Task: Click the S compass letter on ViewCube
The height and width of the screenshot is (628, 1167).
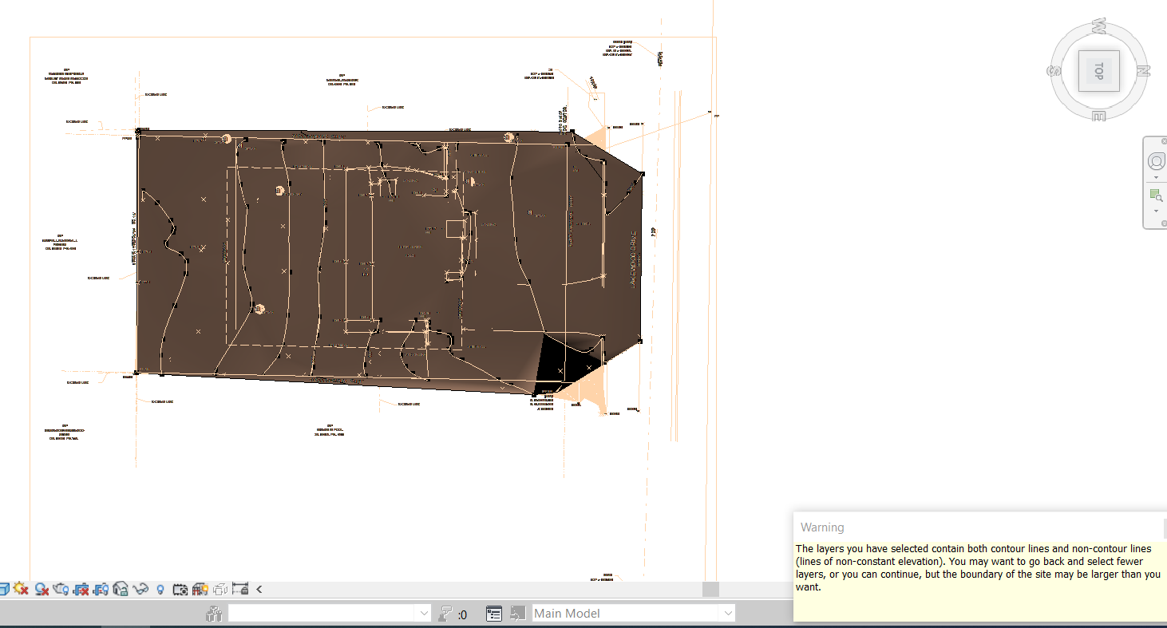Action: pos(1054,70)
